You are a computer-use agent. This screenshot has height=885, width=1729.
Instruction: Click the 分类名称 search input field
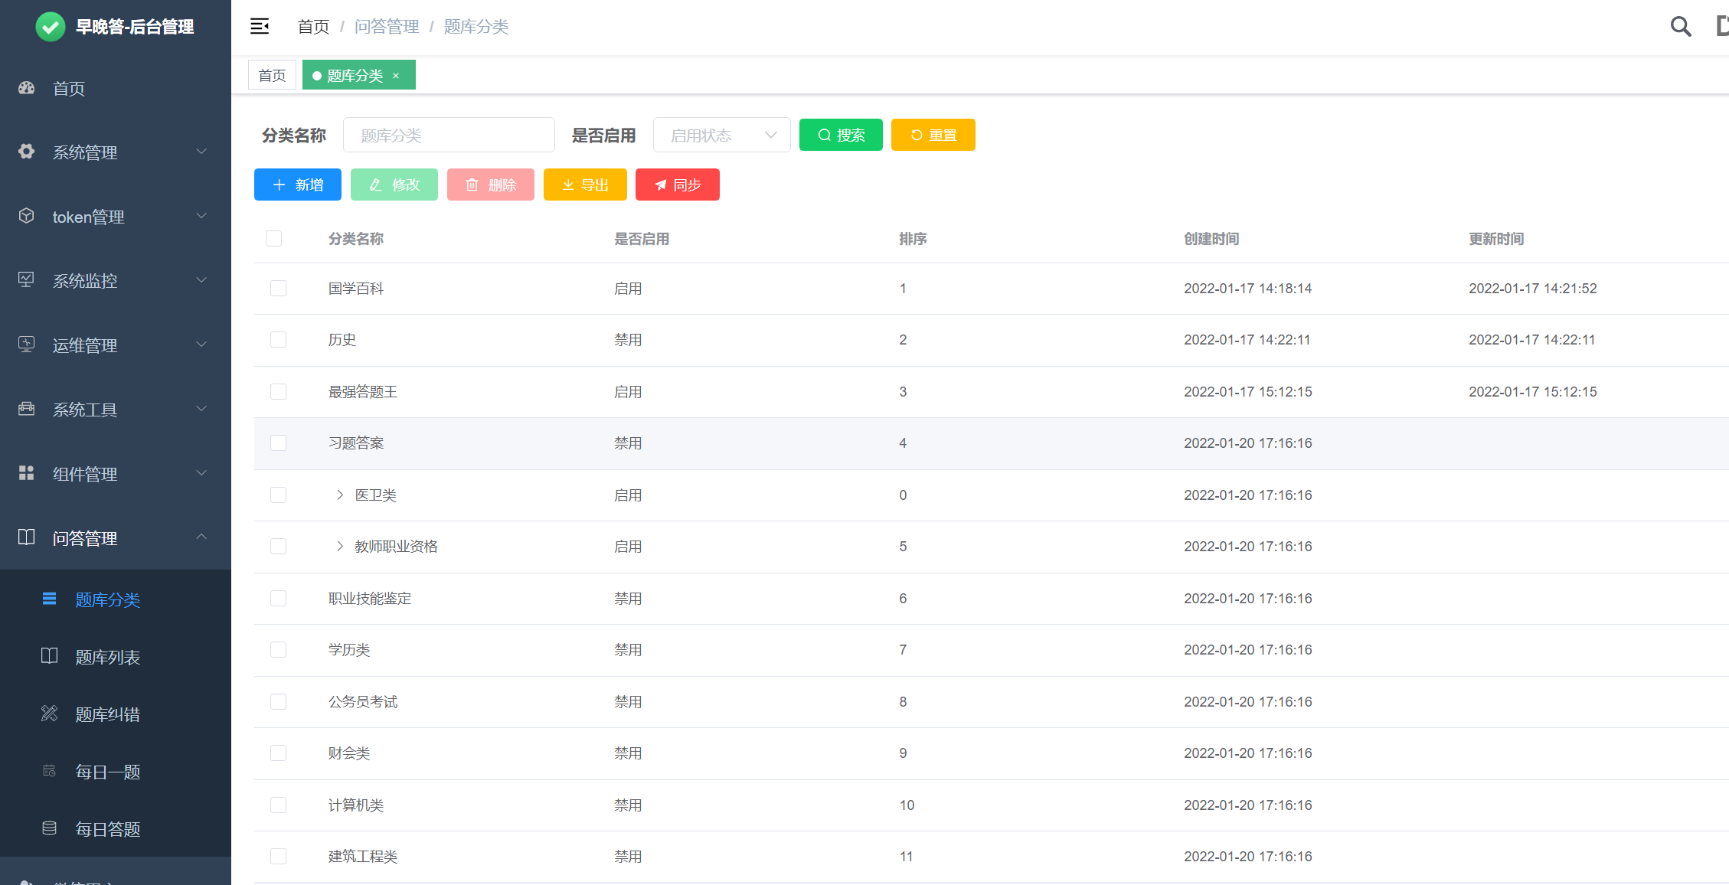tap(449, 136)
